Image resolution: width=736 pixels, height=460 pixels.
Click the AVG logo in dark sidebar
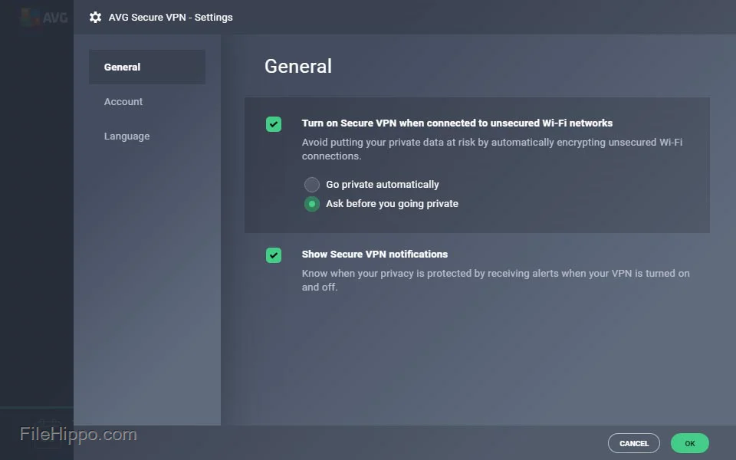[44, 18]
